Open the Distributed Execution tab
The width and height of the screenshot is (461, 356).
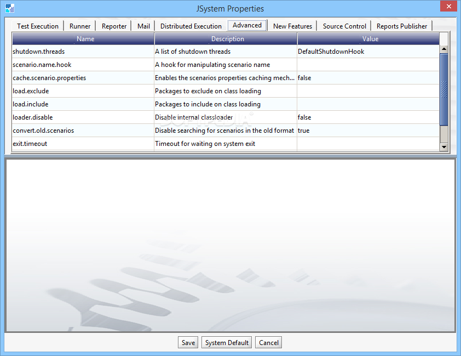[x=191, y=26]
